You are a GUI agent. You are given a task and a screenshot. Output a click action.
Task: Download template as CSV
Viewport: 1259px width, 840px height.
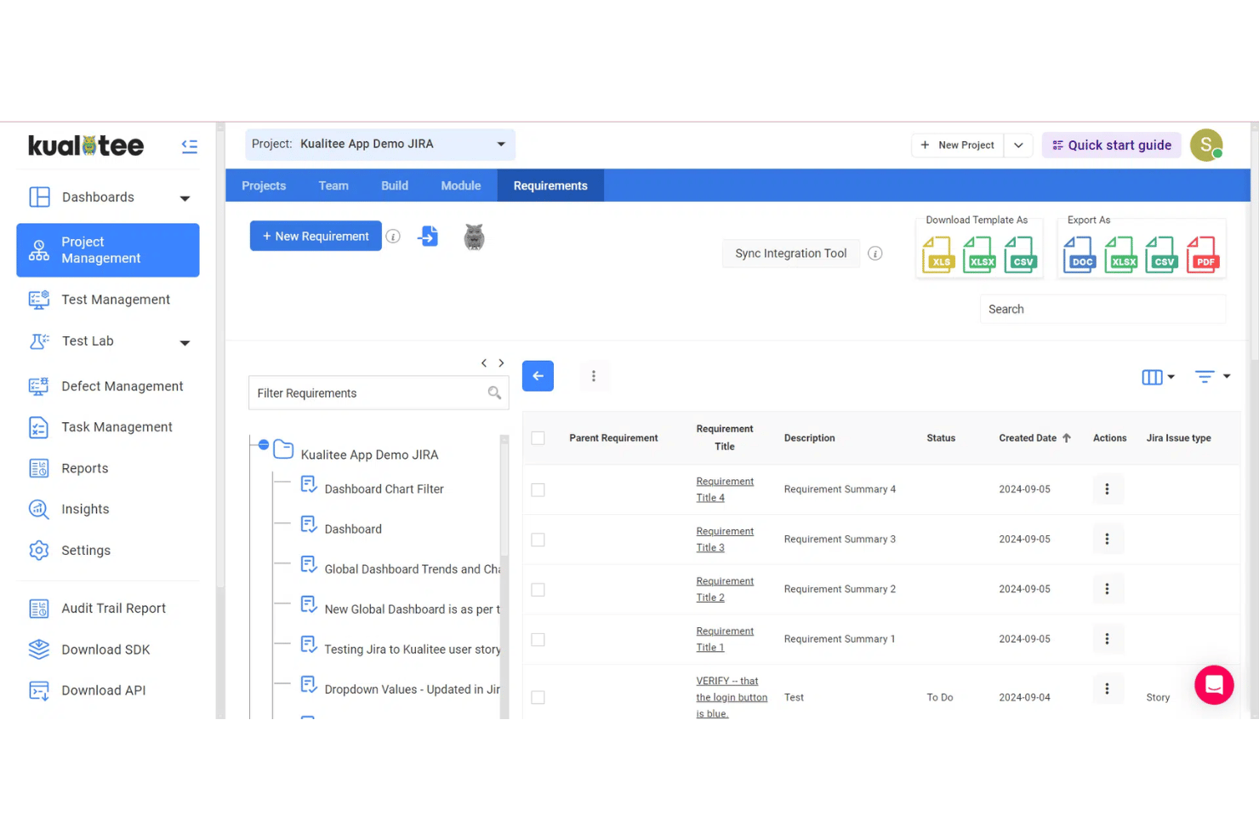point(1021,254)
